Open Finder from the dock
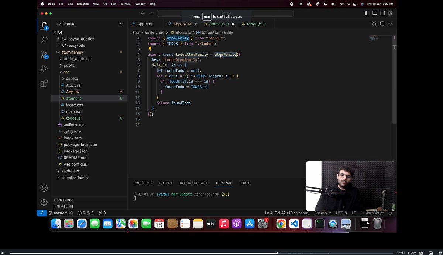 point(56,224)
